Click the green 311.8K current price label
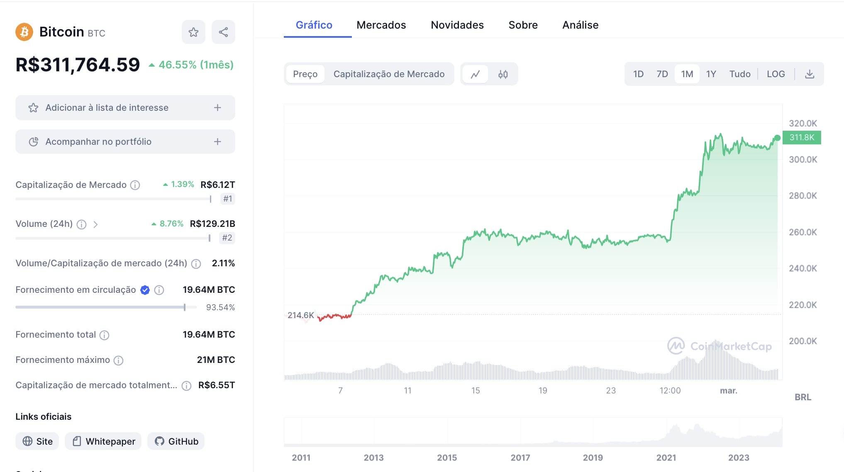The image size is (844, 472). (802, 137)
